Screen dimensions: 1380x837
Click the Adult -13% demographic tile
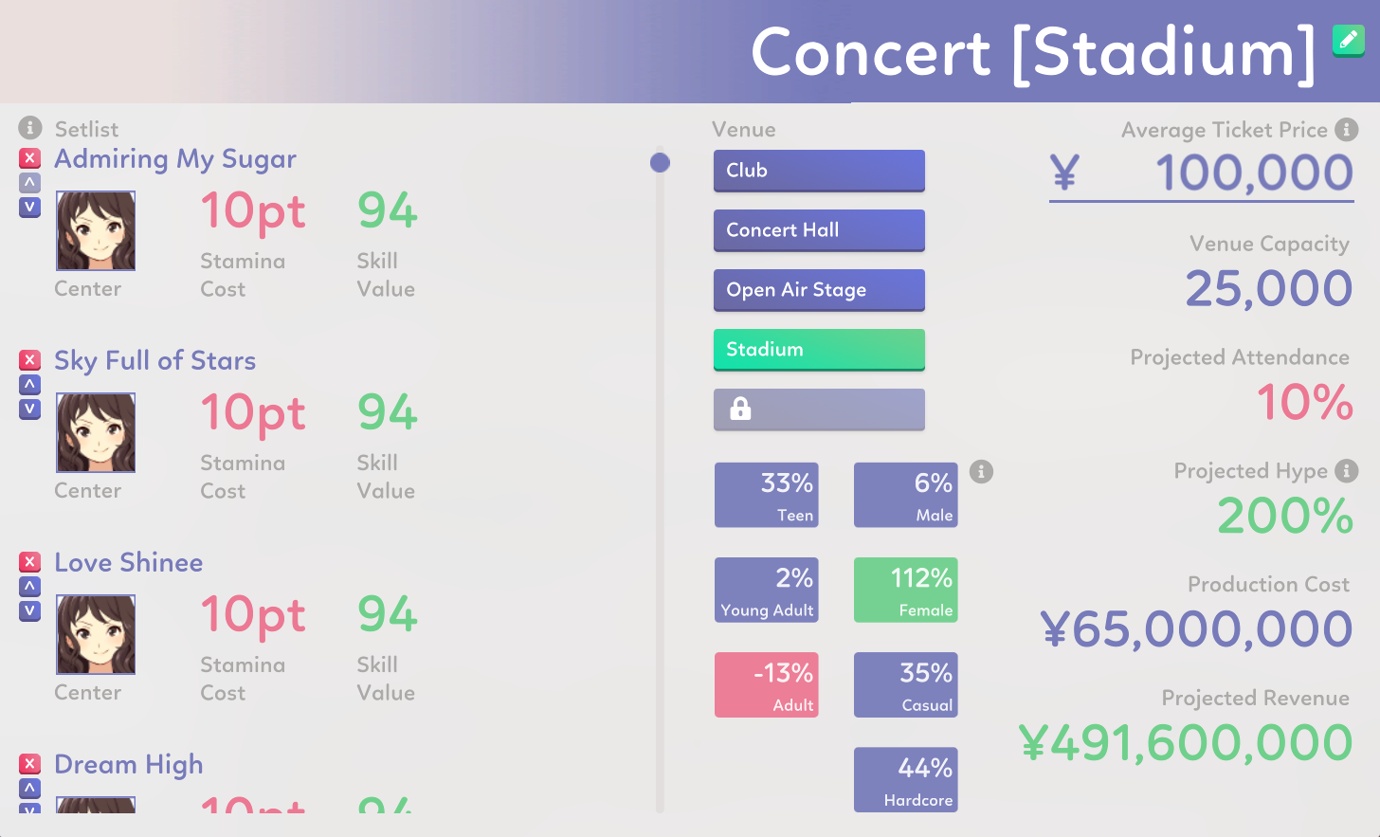[766, 684]
